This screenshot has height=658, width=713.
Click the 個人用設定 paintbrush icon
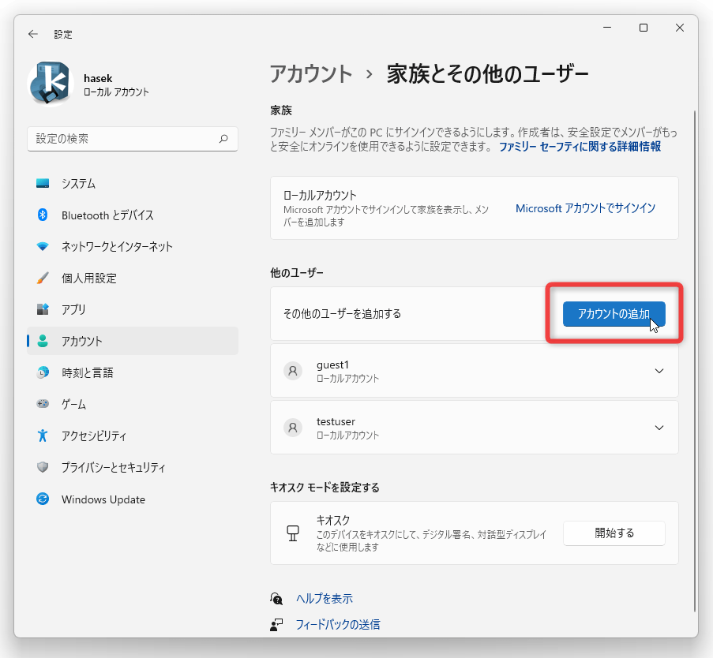pos(43,278)
